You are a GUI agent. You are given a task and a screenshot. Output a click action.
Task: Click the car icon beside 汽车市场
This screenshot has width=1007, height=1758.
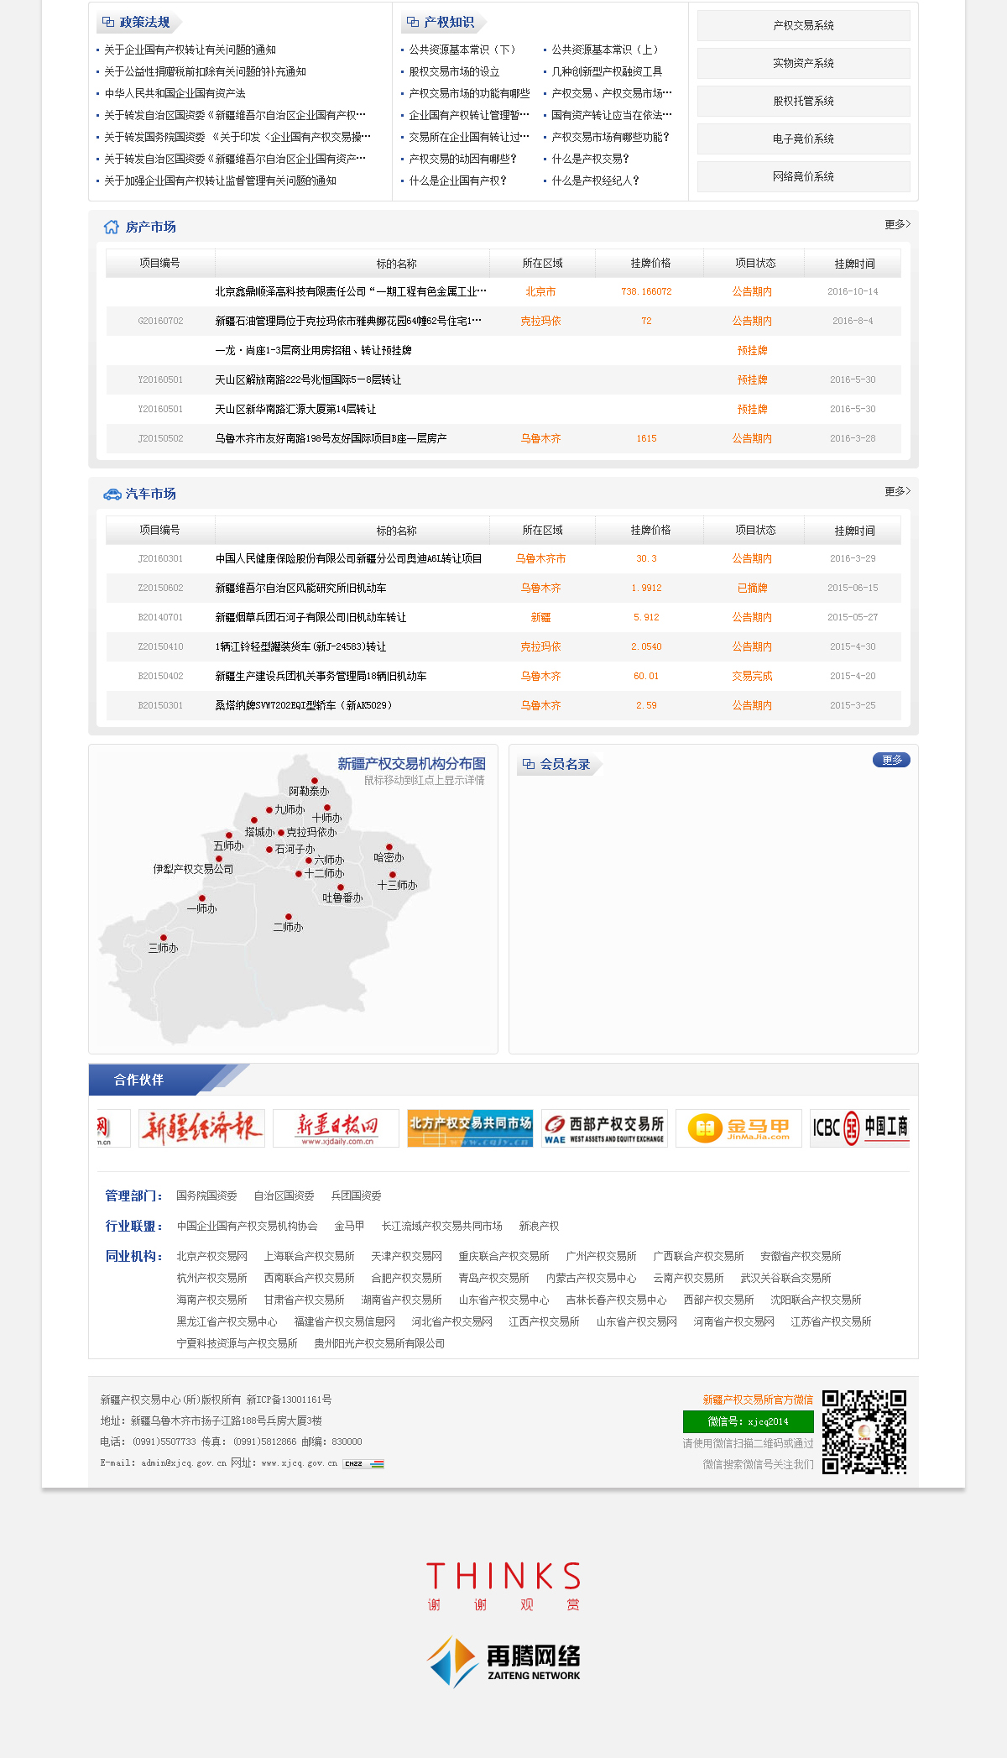(112, 494)
